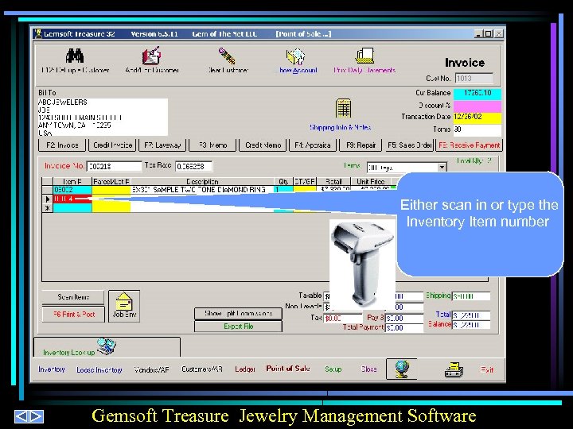Click the Unit Price column header
This screenshot has width=573, height=429.
click(x=371, y=181)
